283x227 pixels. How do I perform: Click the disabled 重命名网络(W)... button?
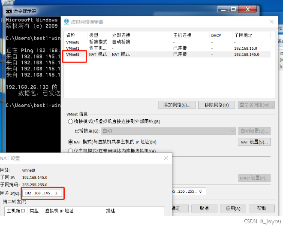click(x=256, y=105)
